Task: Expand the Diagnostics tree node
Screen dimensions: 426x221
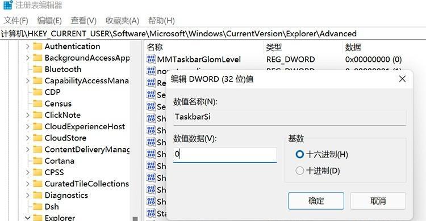Action: click(x=27, y=195)
